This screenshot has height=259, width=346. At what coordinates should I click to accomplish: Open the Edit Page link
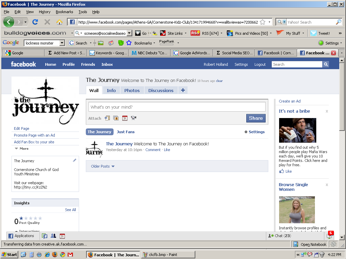21,128
